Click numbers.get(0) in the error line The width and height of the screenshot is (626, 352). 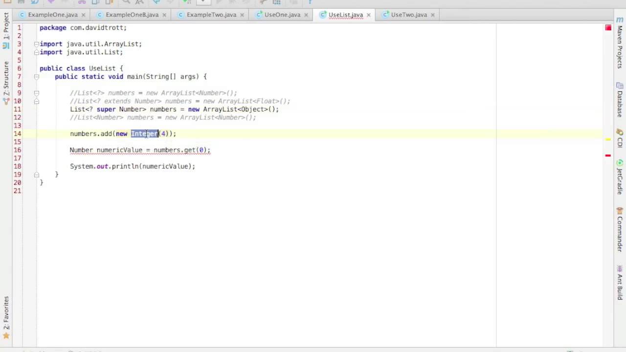[180, 150]
